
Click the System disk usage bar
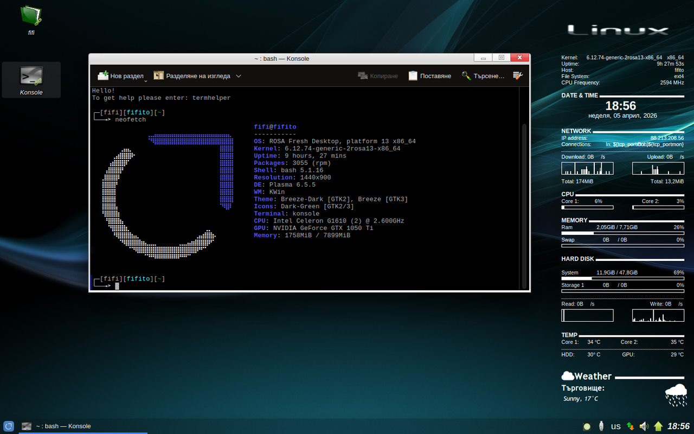point(622,278)
